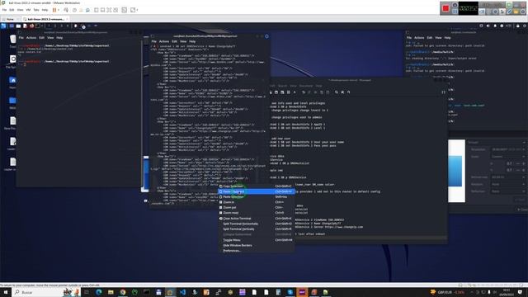
Task: Click the Windows Start button
Action: pyautogui.click(x=6, y=292)
